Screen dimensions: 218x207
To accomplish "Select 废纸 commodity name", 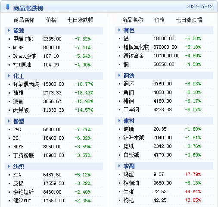I will [128, 146].
